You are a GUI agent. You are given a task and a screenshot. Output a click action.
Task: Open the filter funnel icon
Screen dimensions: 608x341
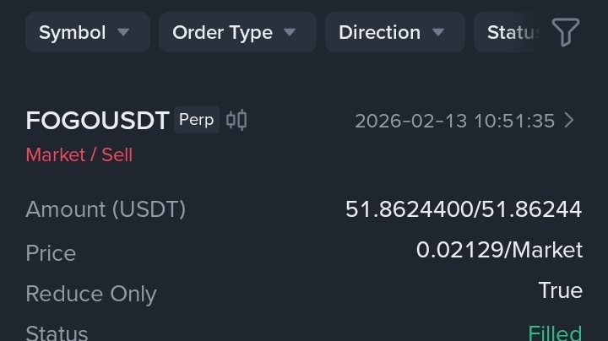coord(566,32)
